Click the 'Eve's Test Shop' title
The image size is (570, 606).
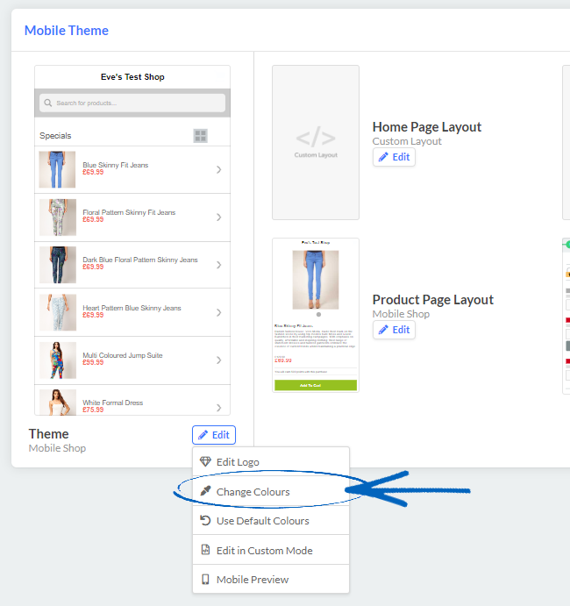(132, 77)
